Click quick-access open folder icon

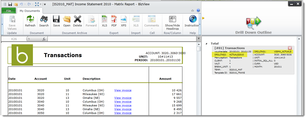click(16, 4)
